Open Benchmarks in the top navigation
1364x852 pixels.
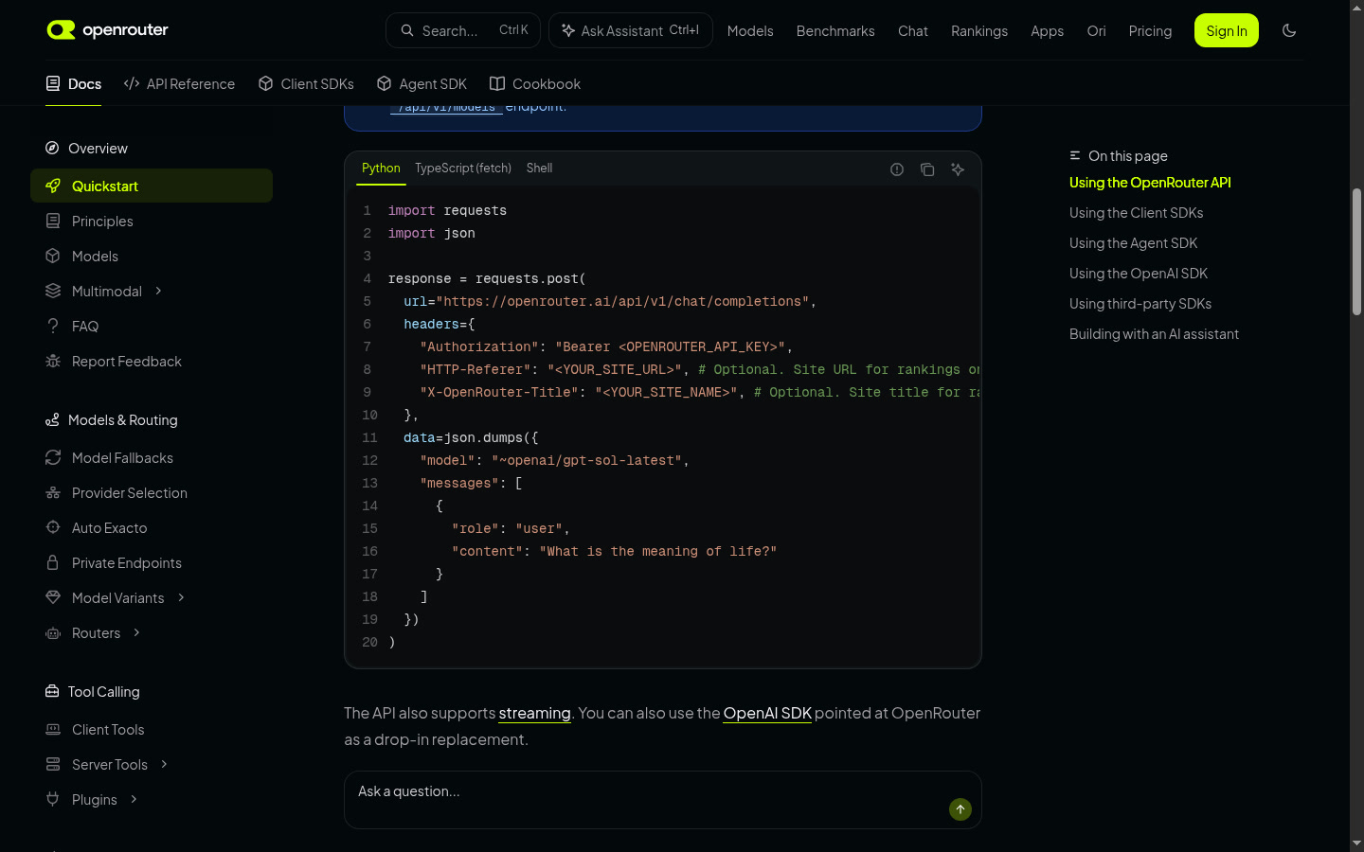coord(835,30)
